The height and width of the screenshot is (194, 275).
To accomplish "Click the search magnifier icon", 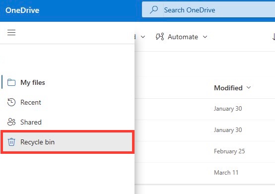I will coord(154,10).
